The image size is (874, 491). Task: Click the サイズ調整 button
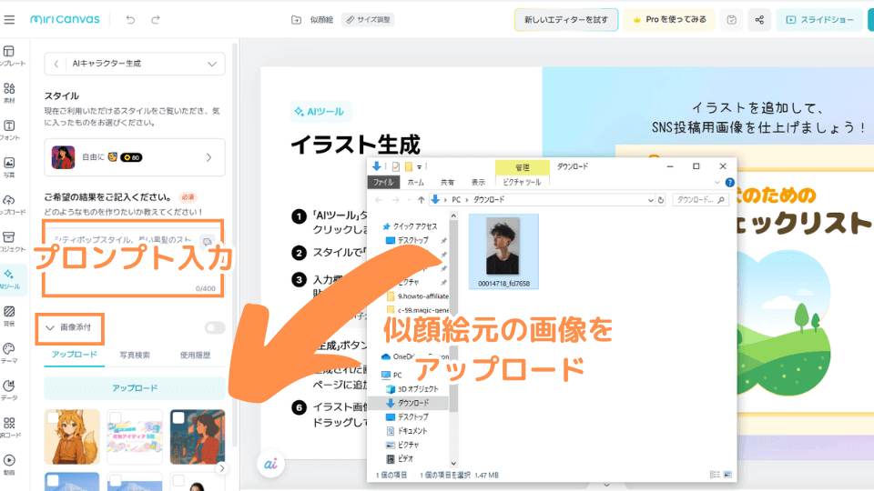coord(368,19)
